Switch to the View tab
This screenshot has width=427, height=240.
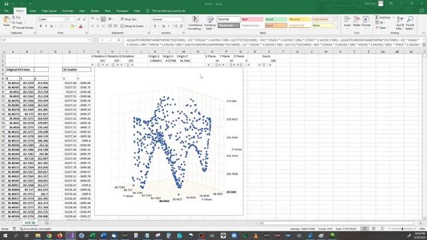[108, 11]
